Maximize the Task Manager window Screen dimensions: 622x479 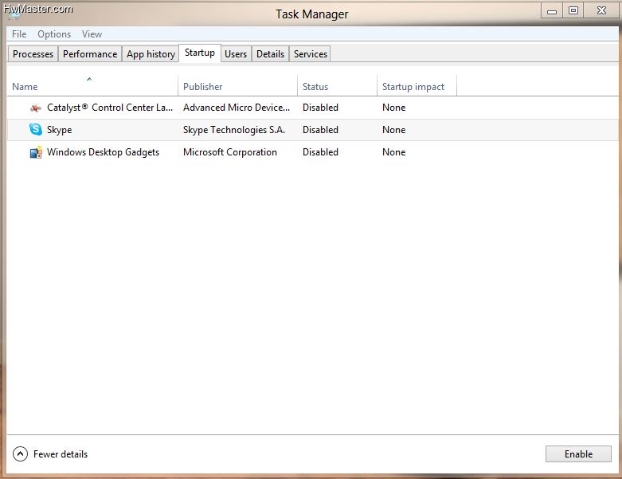point(573,10)
